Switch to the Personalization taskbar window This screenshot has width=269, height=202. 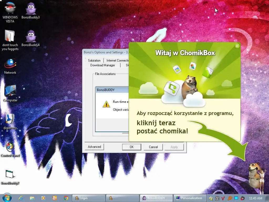click(x=190, y=198)
